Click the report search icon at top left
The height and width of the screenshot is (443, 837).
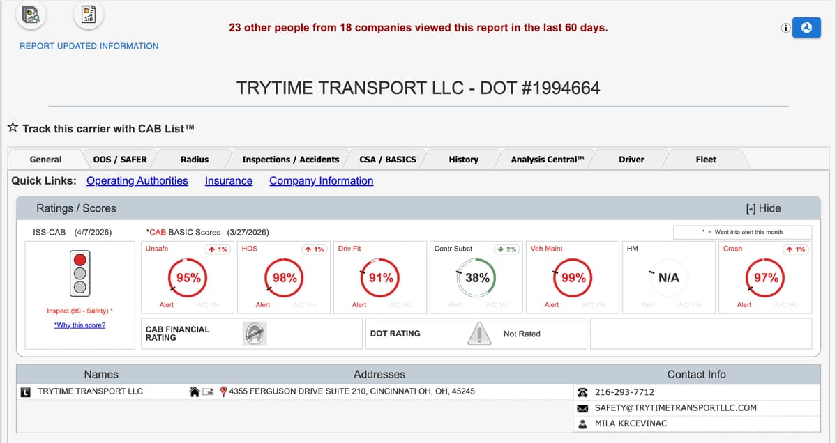[x=31, y=14]
